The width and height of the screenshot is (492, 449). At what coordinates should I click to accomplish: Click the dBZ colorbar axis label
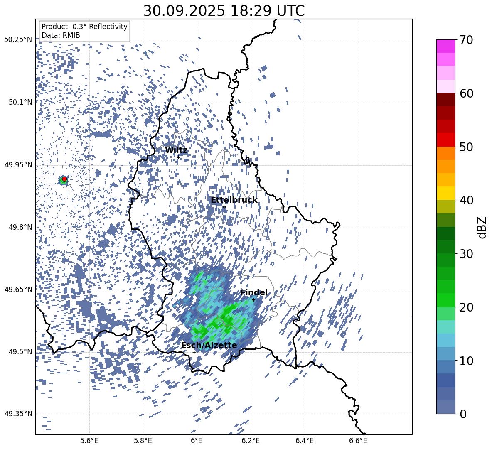pos(482,227)
